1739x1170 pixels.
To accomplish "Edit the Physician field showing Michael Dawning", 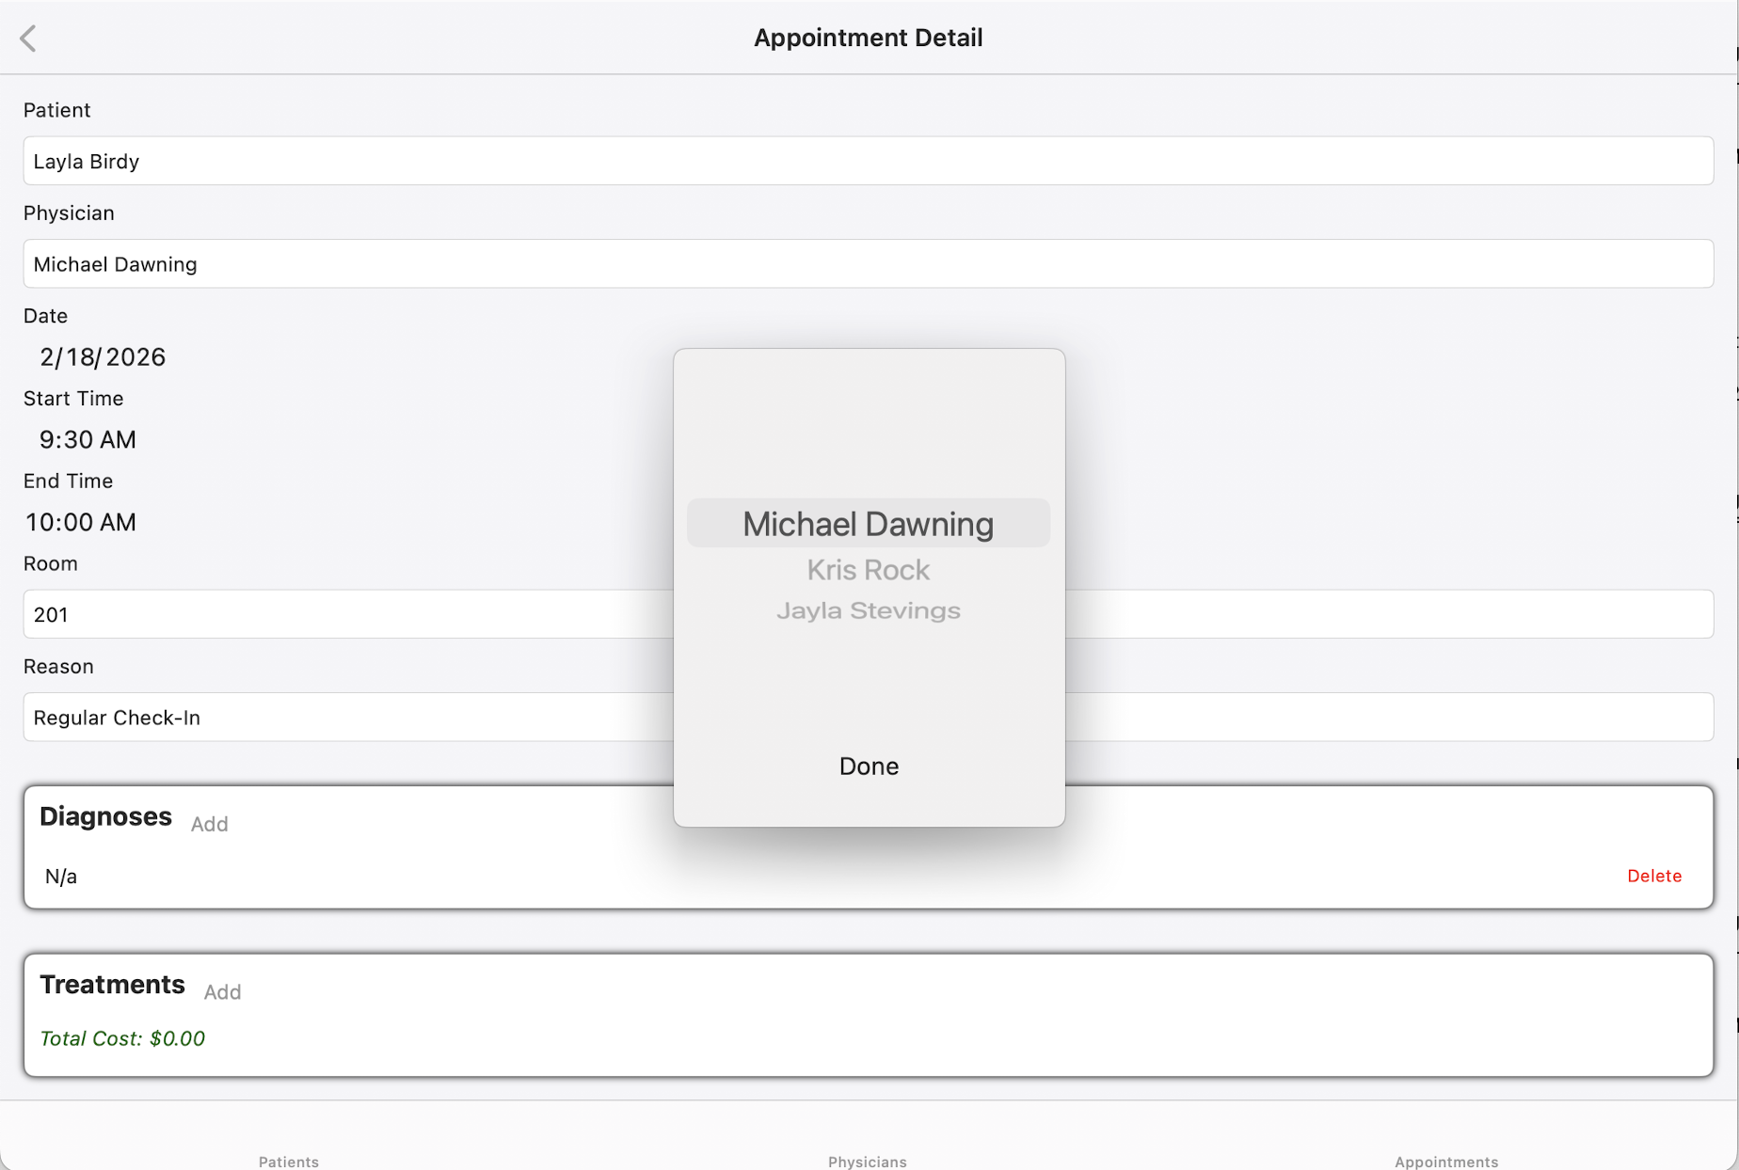I will pyautogui.click(x=376, y=264).
